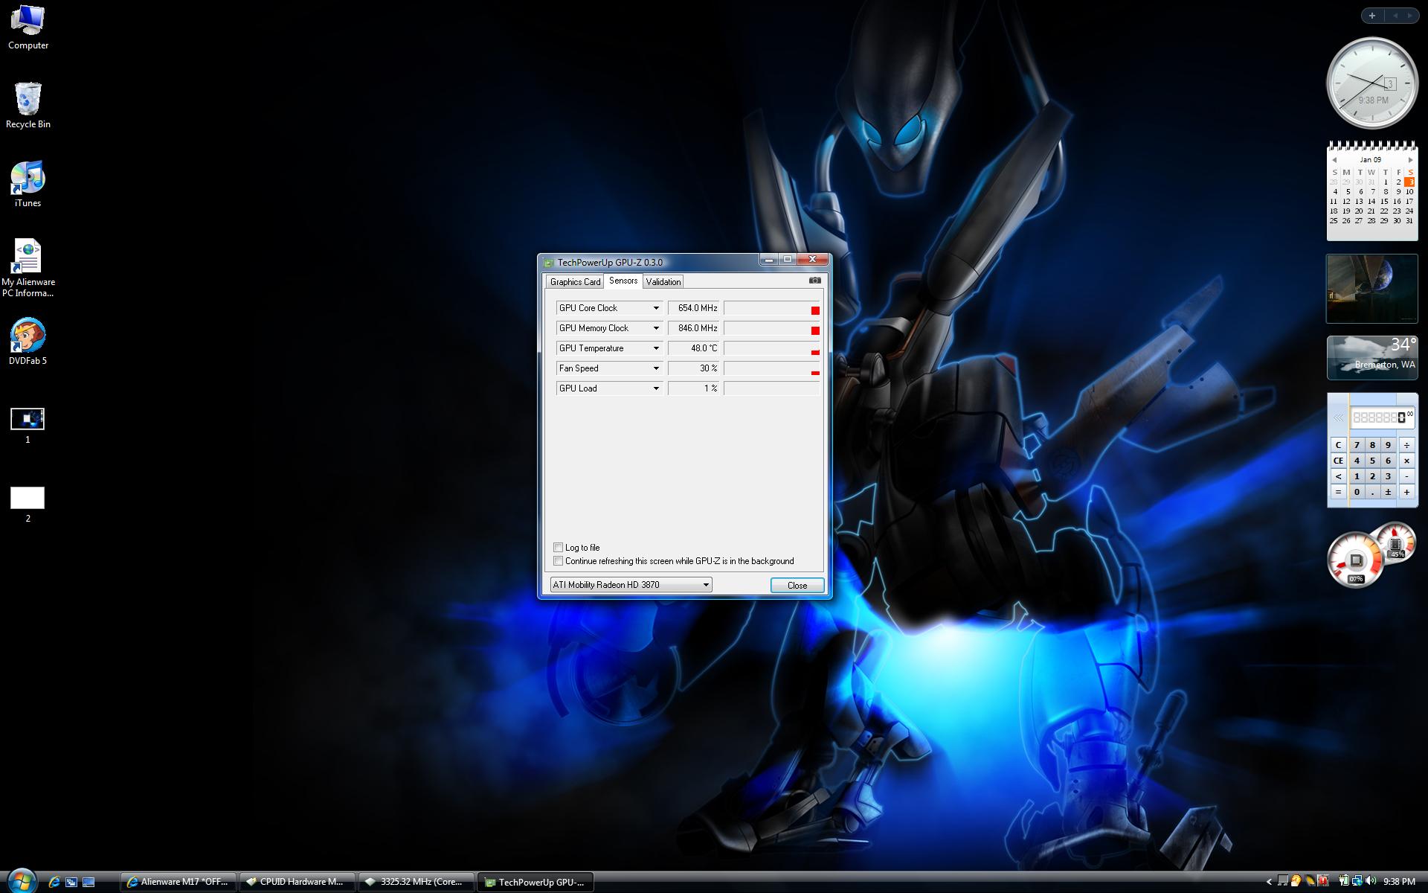Enable continue refreshing in background checkbox
The width and height of the screenshot is (1428, 893).
558,561
